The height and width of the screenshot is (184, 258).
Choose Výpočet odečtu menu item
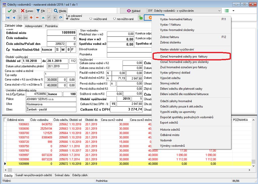coord(191,78)
